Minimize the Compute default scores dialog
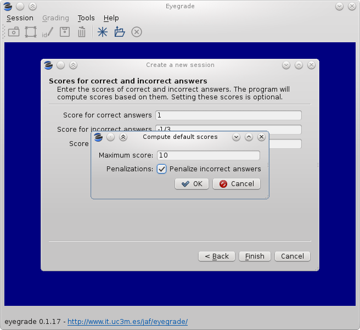This screenshot has height=330, width=360. click(x=236, y=137)
